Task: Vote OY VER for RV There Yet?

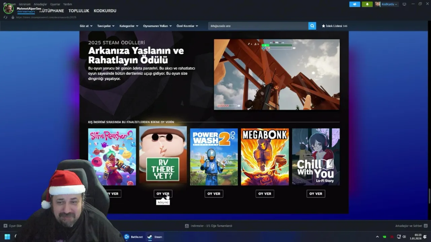Action: click(163, 194)
